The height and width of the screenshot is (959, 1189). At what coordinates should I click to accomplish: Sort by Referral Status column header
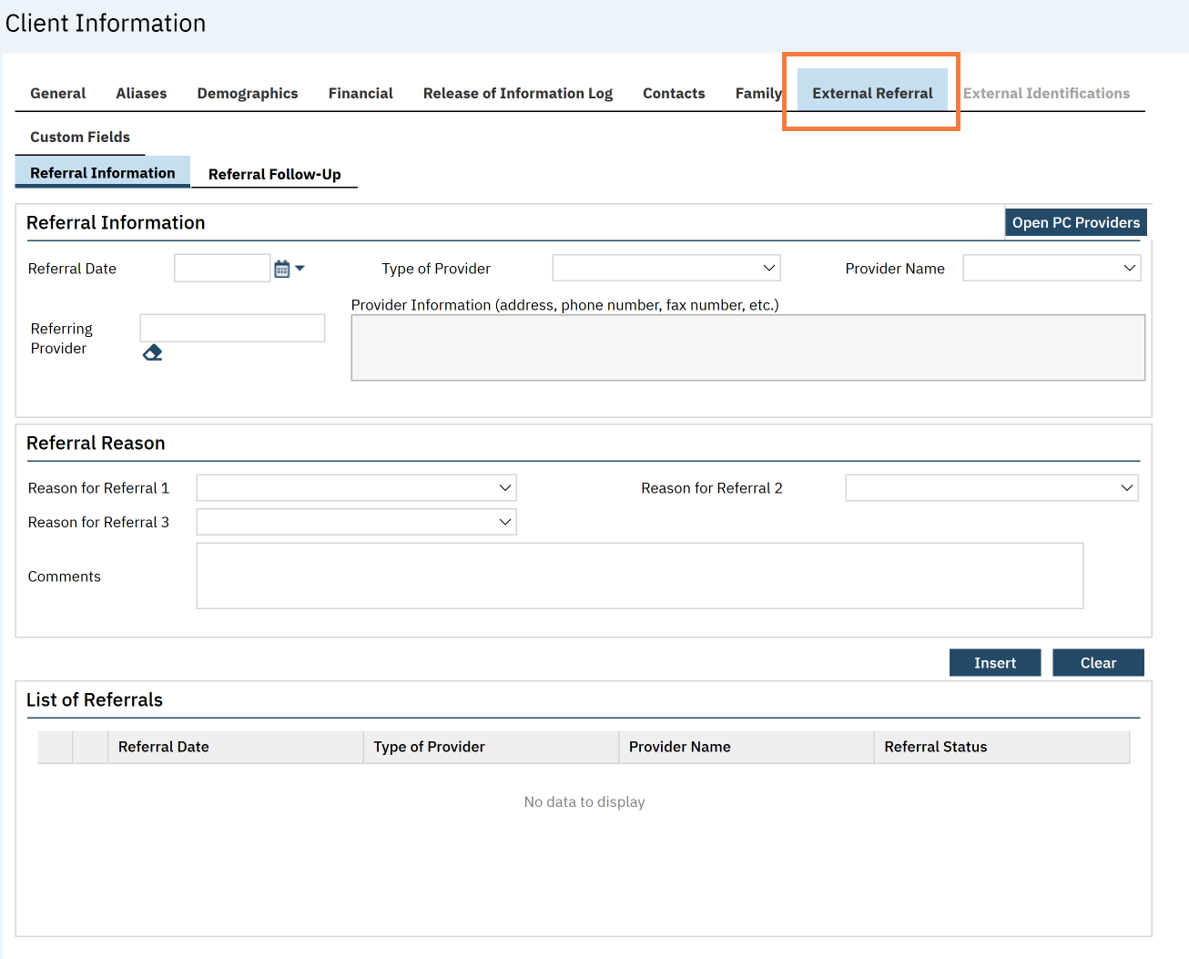point(935,747)
